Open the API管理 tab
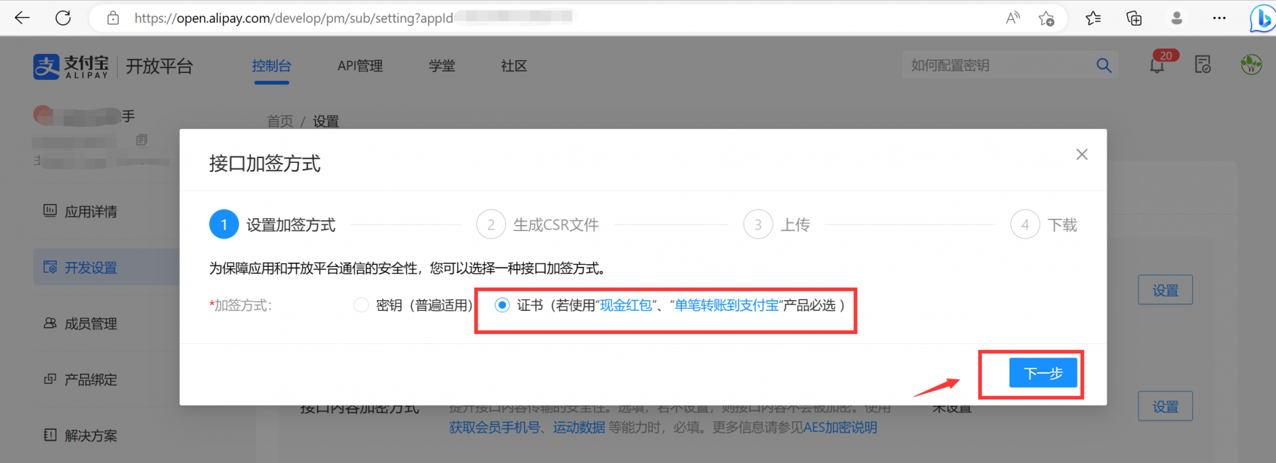This screenshot has height=463, width=1276. click(360, 66)
